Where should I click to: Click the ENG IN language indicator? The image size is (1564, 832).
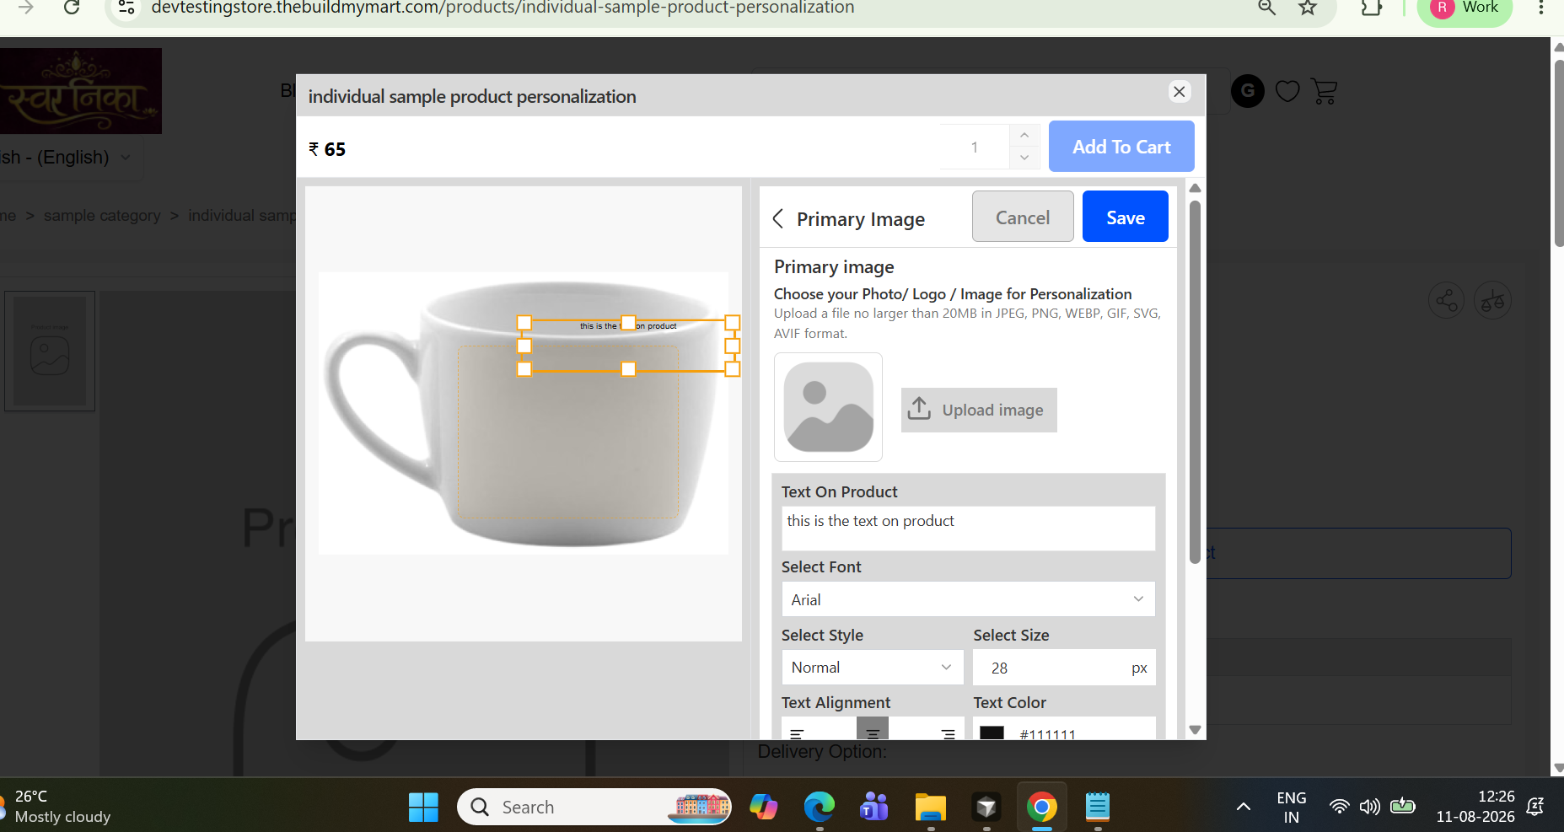pyautogui.click(x=1291, y=808)
